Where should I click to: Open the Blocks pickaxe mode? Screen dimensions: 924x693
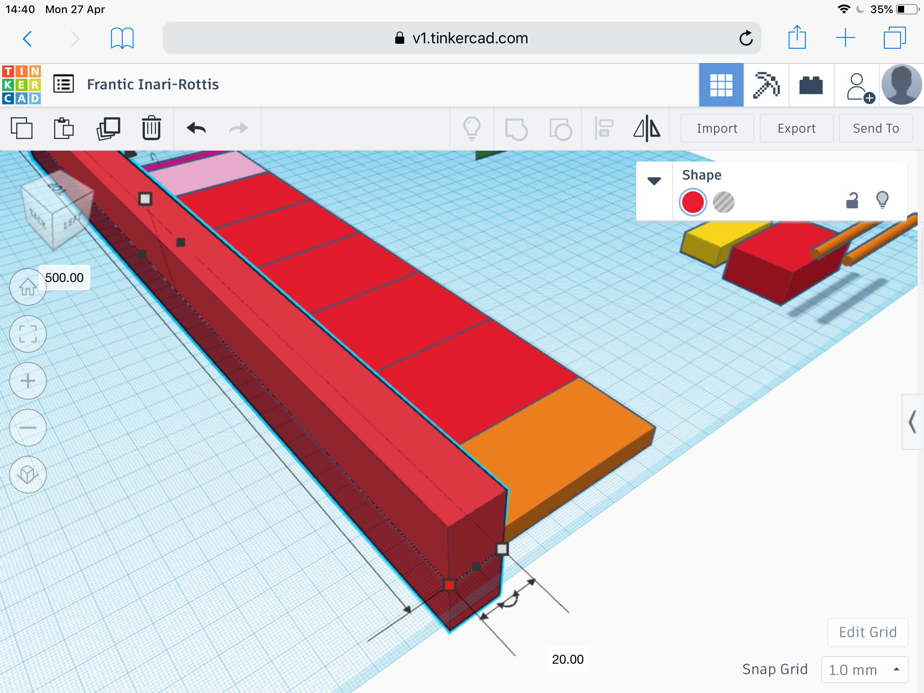coord(766,85)
